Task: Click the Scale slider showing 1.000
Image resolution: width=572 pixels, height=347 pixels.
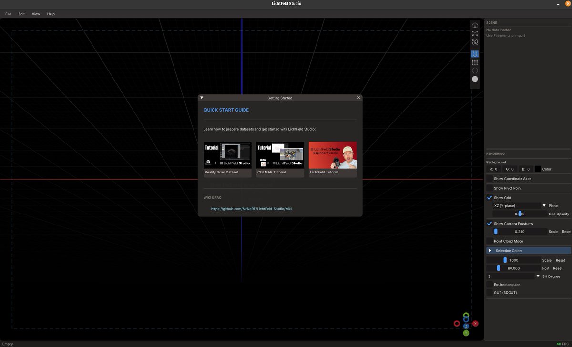Action: pyautogui.click(x=513, y=260)
